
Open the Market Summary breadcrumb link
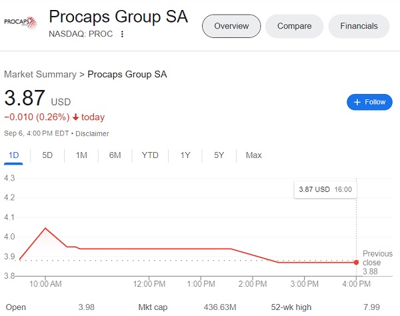(40, 74)
